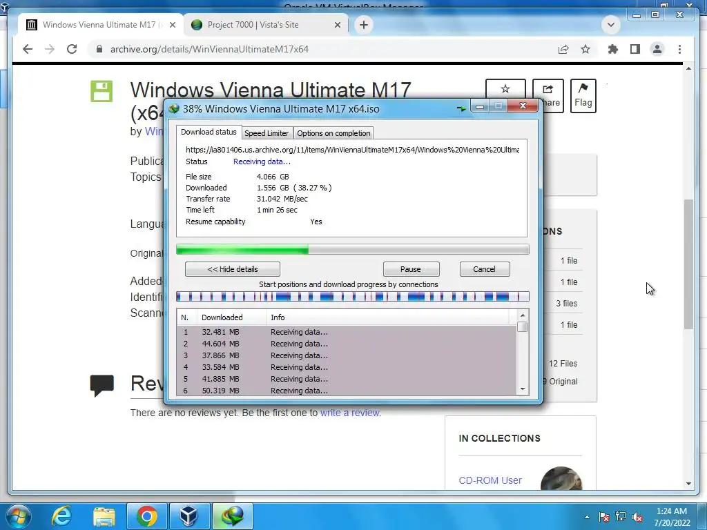Click the green arrow icon in IDM title bar

pyautogui.click(x=461, y=108)
